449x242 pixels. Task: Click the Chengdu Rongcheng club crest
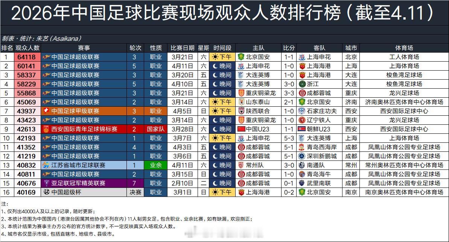[x=241, y=147]
